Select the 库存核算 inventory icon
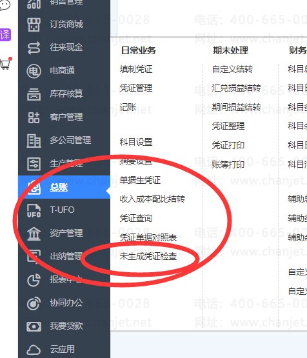This screenshot has width=307, height=358. (34, 94)
